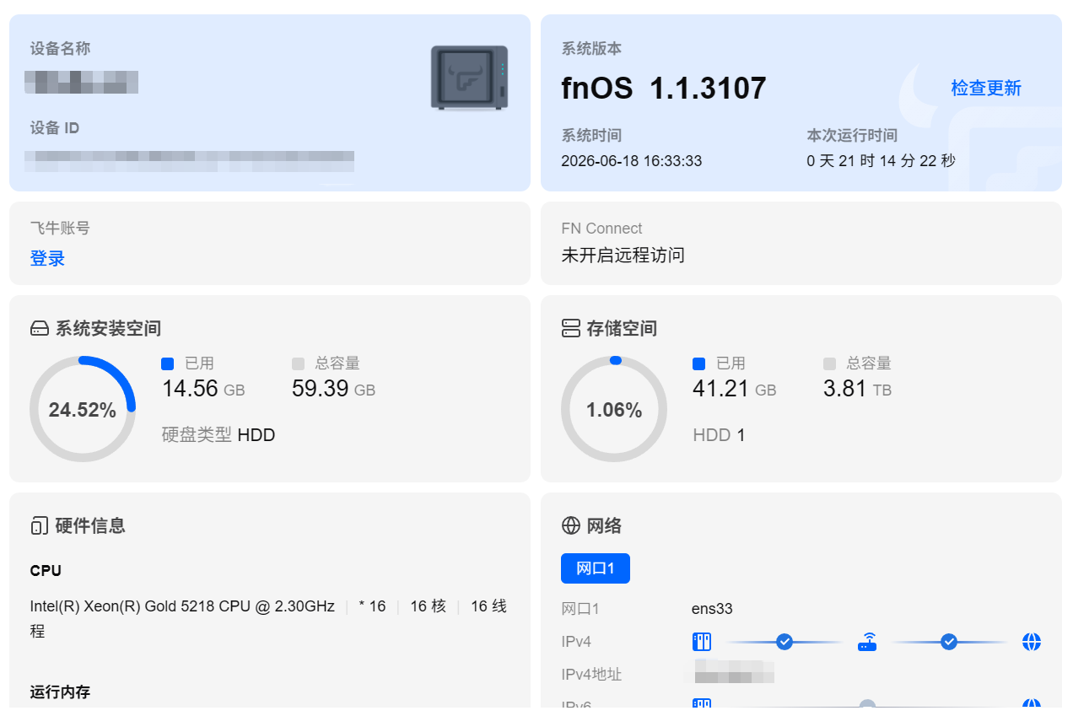Click the 24.52% usage ring chart

[83, 409]
